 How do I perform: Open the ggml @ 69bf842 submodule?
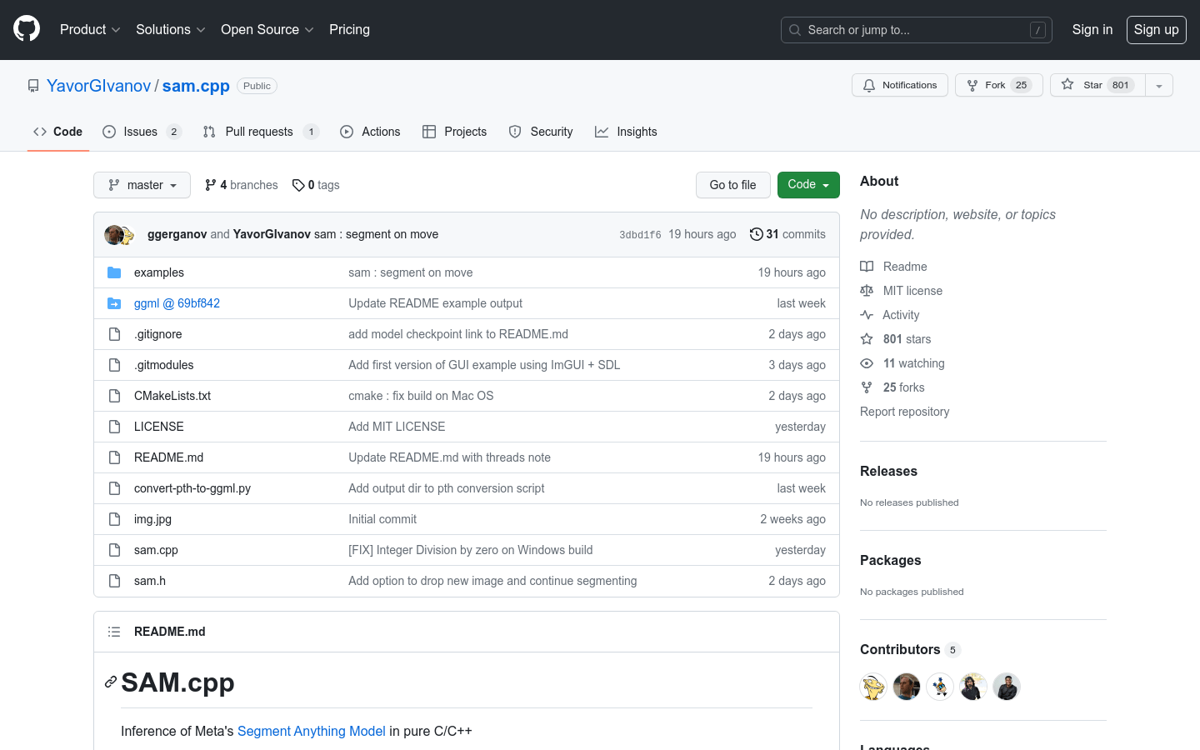tap(177, 303)
